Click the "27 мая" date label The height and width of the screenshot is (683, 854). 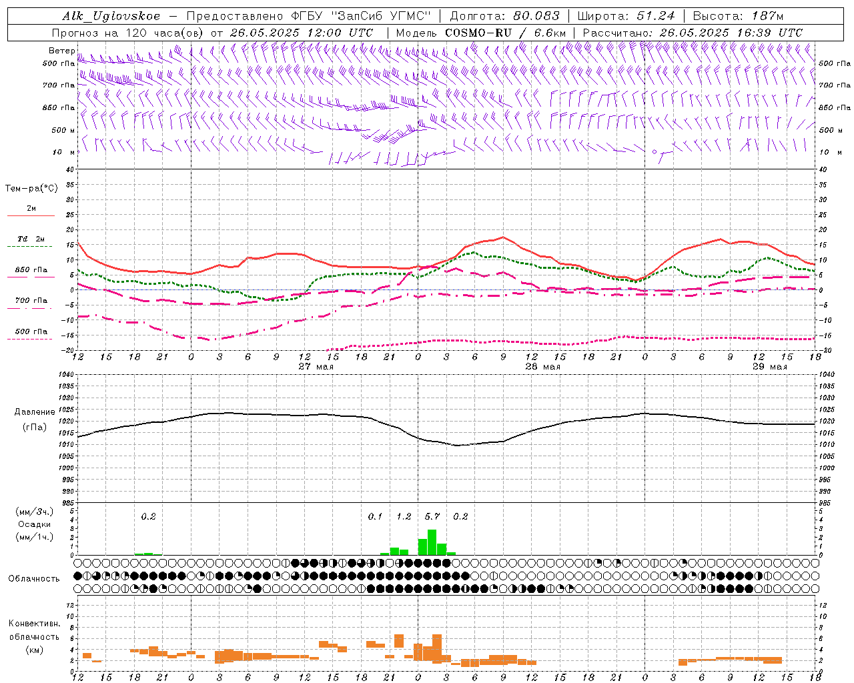[x=316, y=367]
